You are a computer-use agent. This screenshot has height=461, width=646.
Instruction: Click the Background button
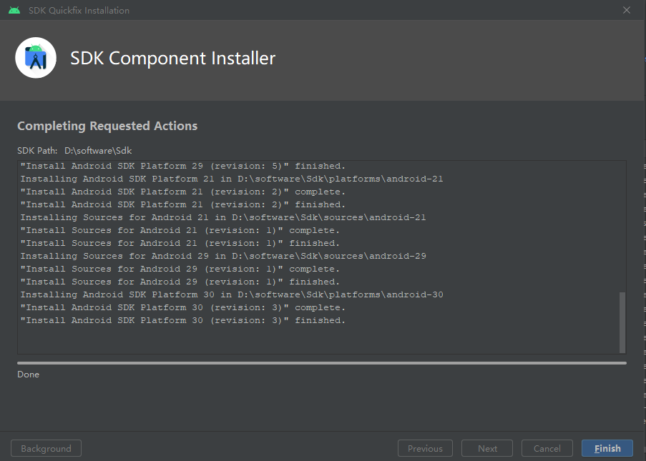pos(46,448)
